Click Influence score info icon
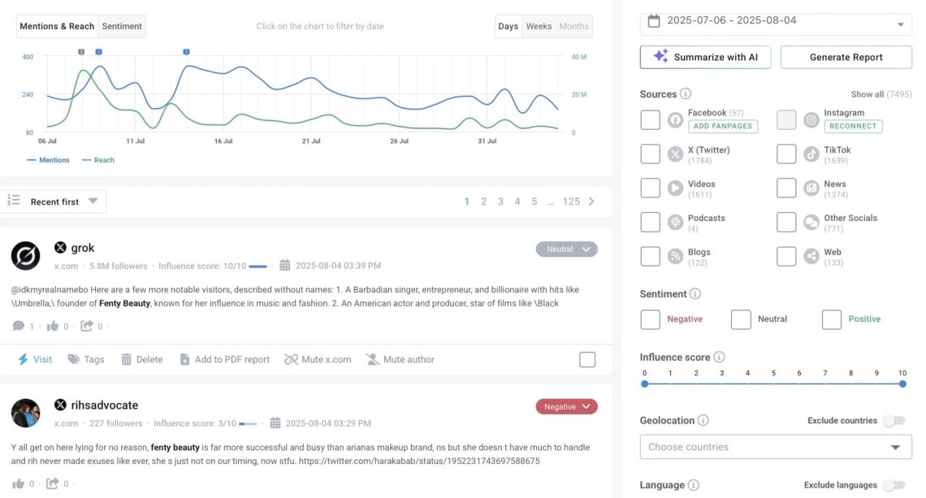This screenshot has height=498, width=926. coord(719,357)
